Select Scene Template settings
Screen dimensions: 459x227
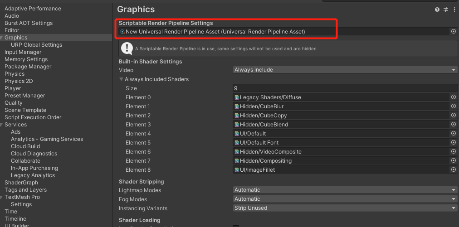25,110
